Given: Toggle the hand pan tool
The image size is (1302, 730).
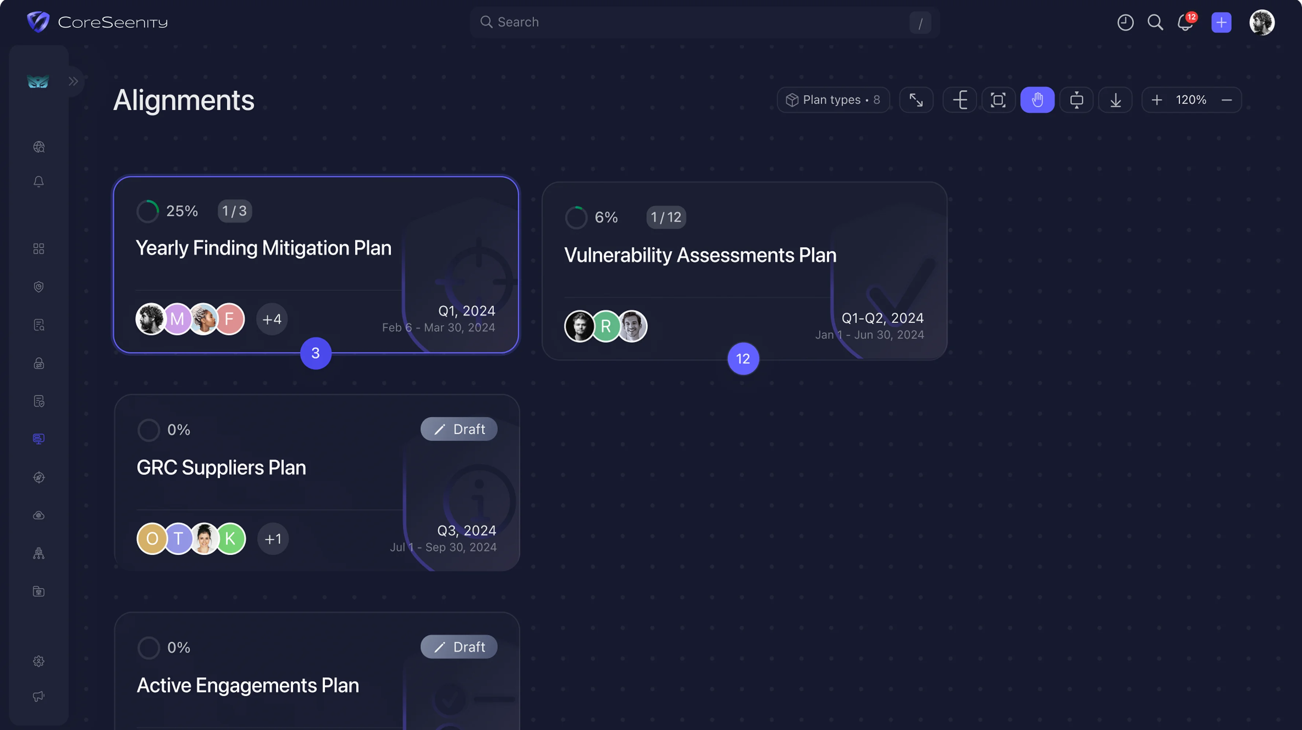Looking at the screenshot, I should (1037, 100).
